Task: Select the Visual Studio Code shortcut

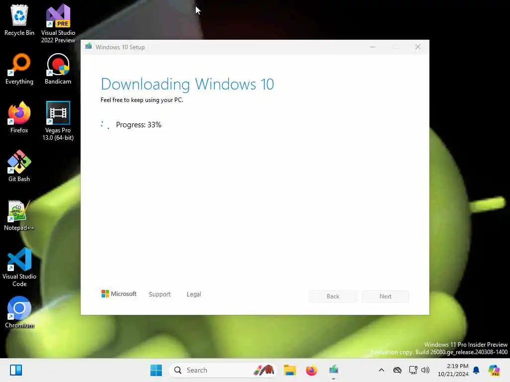Action: [x=19, y=267]
